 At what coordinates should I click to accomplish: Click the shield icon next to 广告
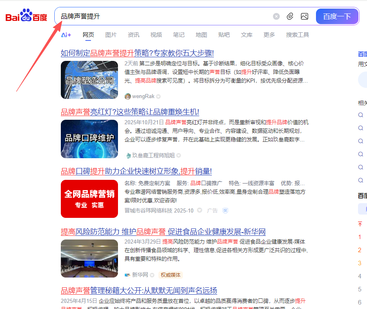(x=225, y=210)
